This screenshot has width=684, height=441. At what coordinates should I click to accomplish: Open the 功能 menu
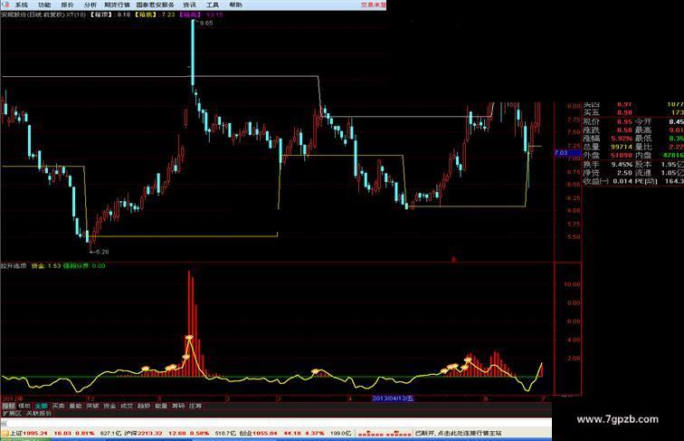point(44,5)
